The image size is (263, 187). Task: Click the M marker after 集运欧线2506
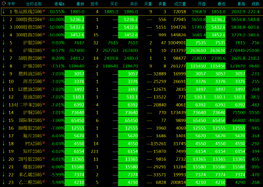44,11
